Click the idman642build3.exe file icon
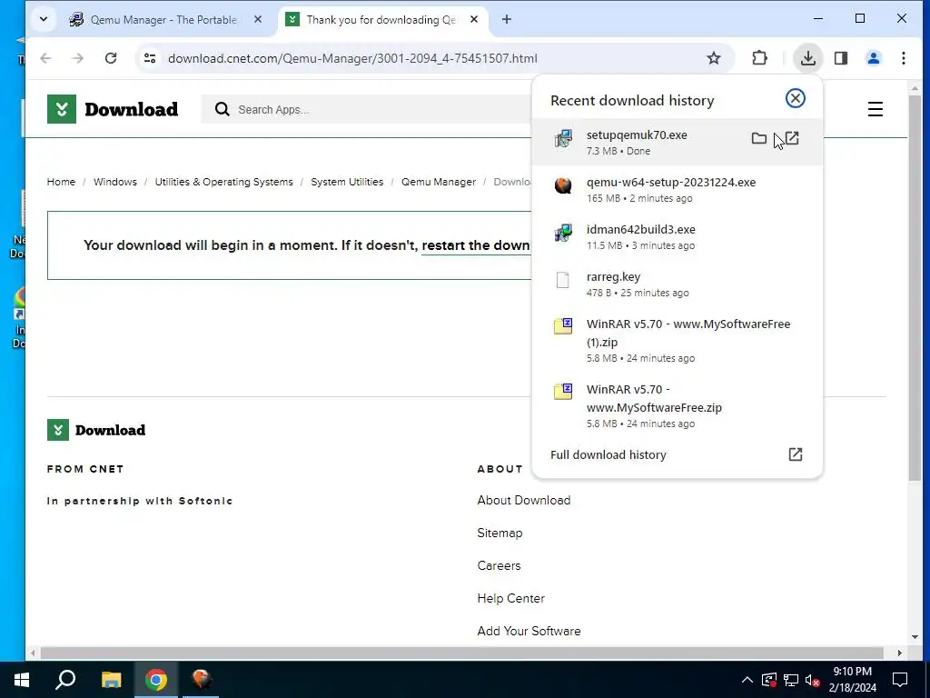Viewport: 930px width, 698px height. coord(563,233)
